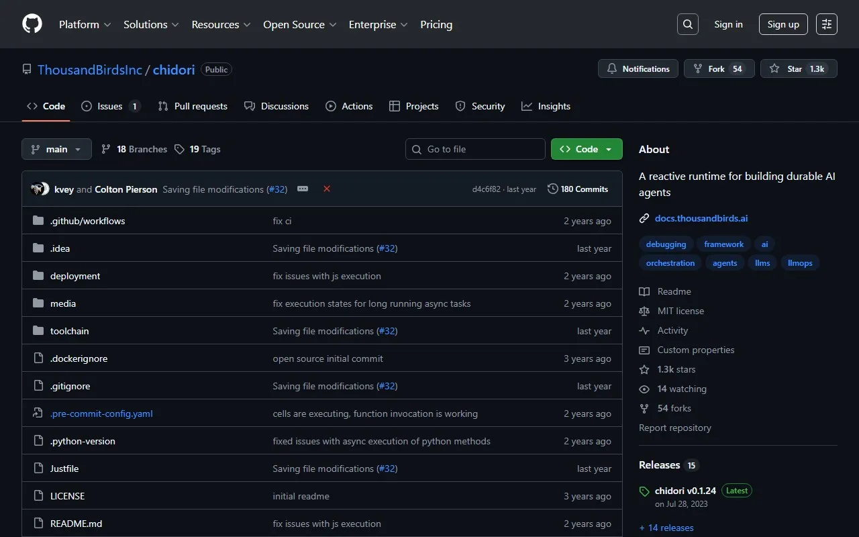Click the GitHub logo icon
This screenshot has height=537, width=859.
tap(32, 24)
